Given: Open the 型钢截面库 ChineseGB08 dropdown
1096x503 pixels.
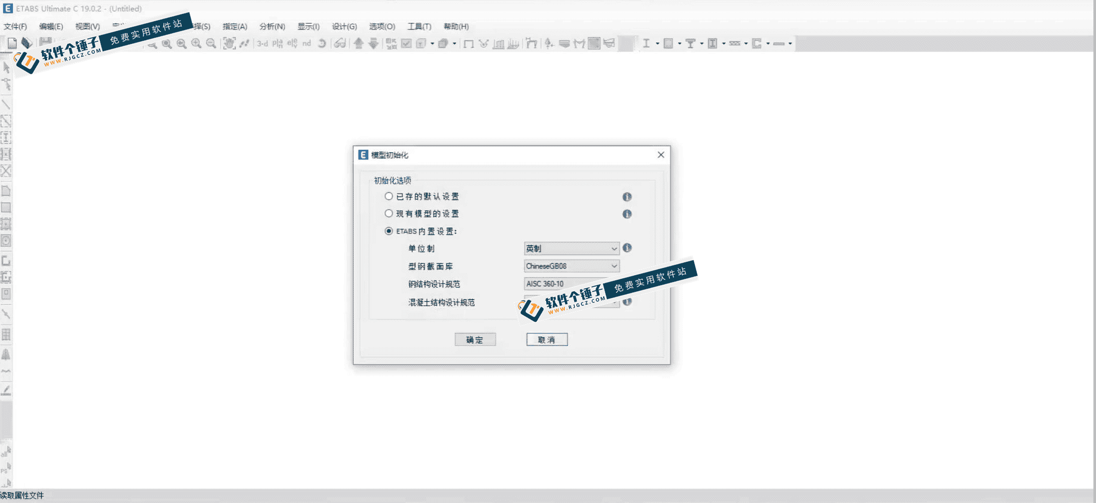Looking at the screenshot, I should pos(572,266).
